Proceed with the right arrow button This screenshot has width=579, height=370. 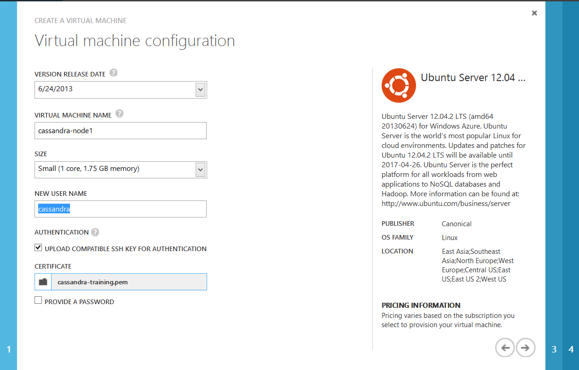[x=526, y=347]
